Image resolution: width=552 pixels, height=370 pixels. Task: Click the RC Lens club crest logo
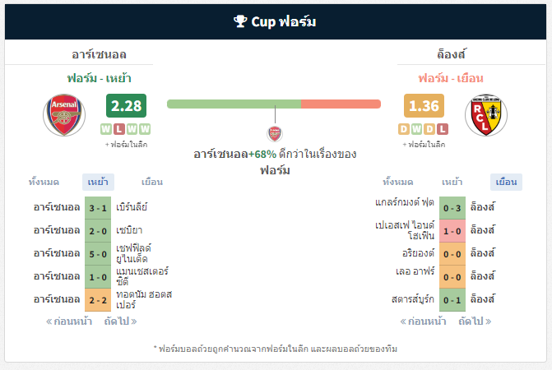click(486, 115)
